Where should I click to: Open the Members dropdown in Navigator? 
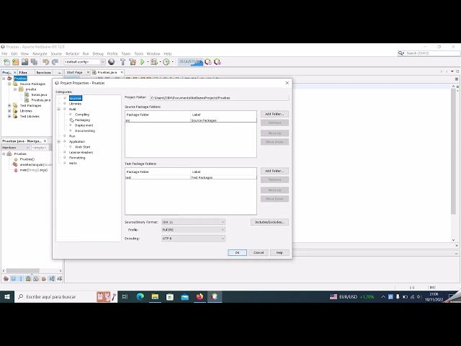(15, 148)
